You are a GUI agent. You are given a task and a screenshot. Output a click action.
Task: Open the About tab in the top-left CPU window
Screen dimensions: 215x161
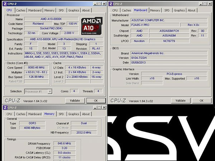pyautogui.click(x=86, y=10)
